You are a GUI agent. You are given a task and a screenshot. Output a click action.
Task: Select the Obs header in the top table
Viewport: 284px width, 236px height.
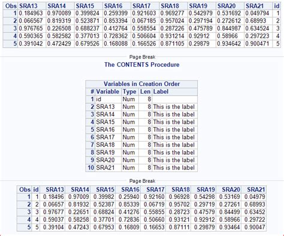tap(11, 6)
